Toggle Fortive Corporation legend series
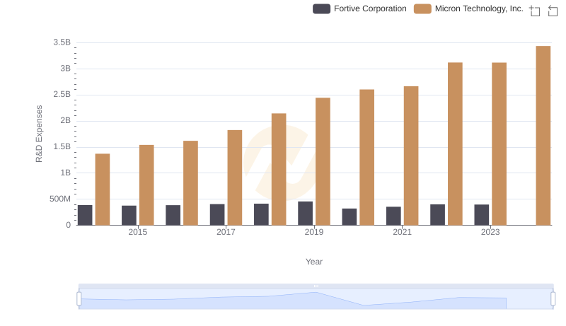Image resolution: width=566 pixels, height=326 pixels. coord(359,8)
